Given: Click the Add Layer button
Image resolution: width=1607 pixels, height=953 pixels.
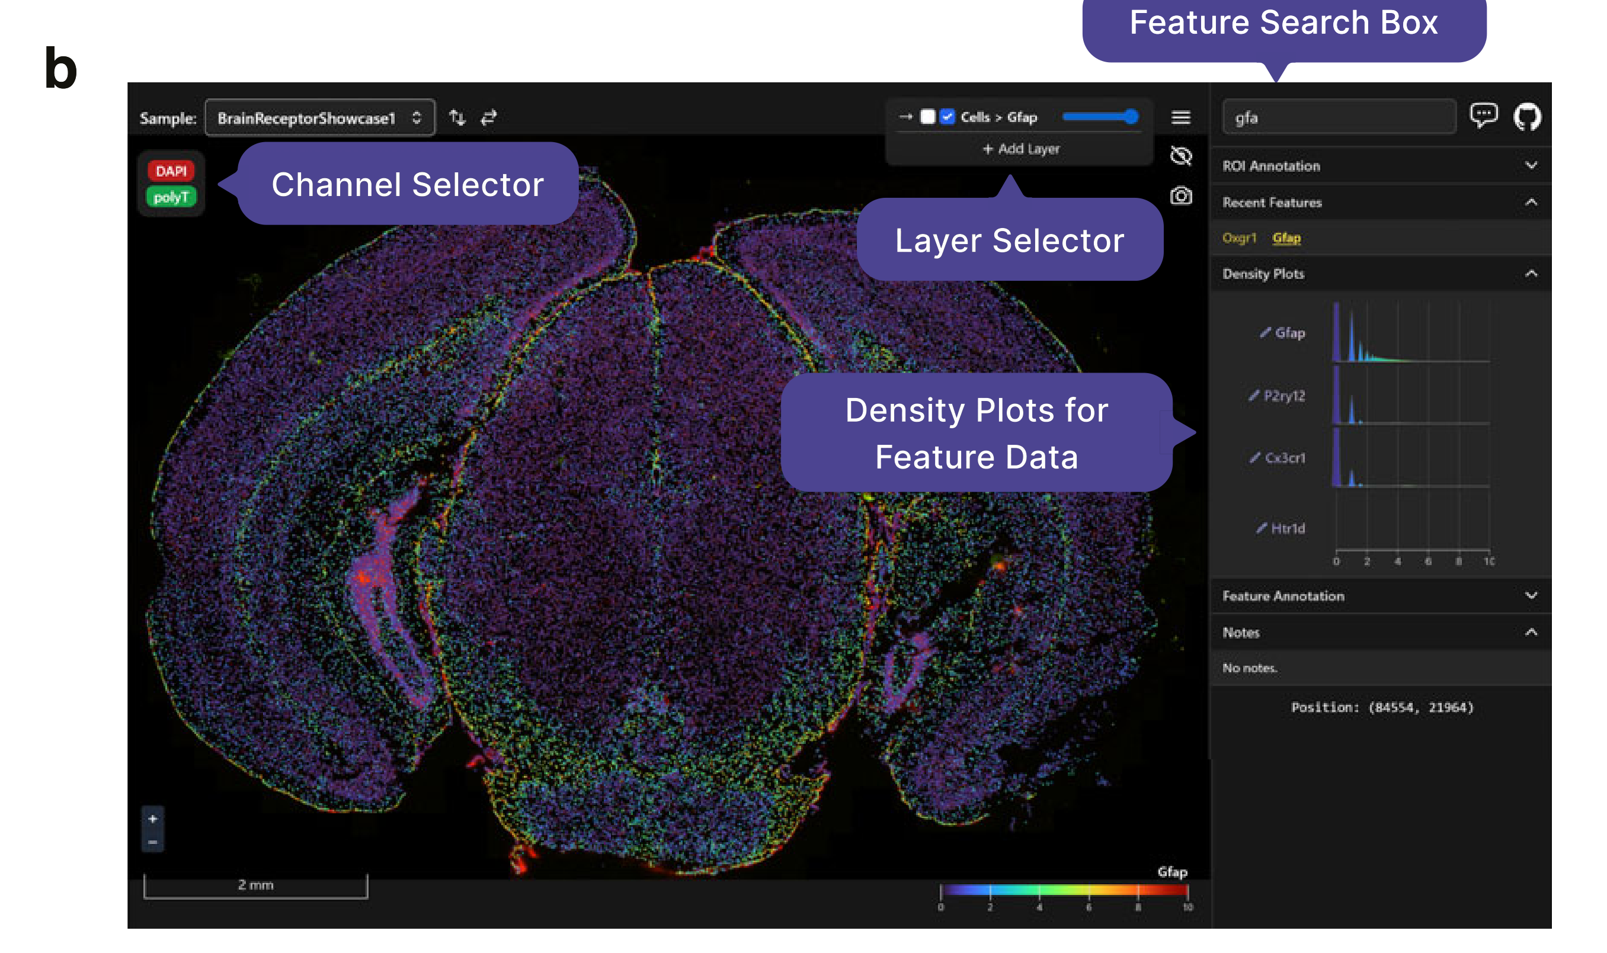Looking at the screenshot, I should pyautogui.click(x=1020, y=149).
